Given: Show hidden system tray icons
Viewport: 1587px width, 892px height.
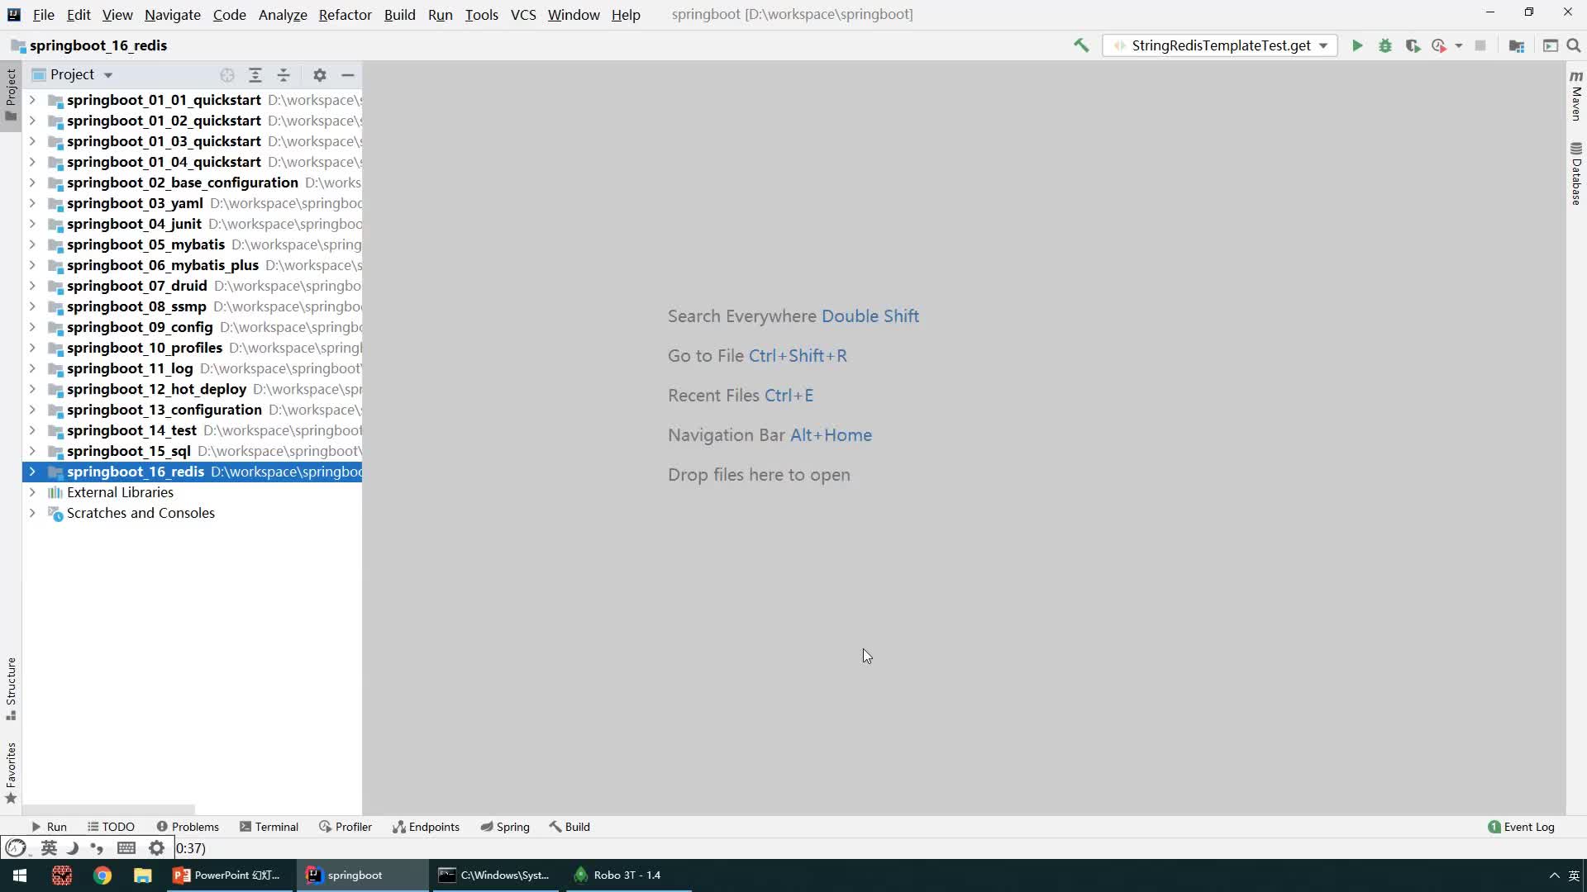Looking at the screenshot, I should coord(1554,875).
